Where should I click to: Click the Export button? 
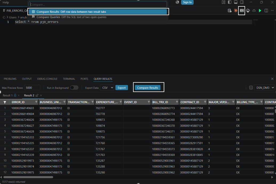122,87
